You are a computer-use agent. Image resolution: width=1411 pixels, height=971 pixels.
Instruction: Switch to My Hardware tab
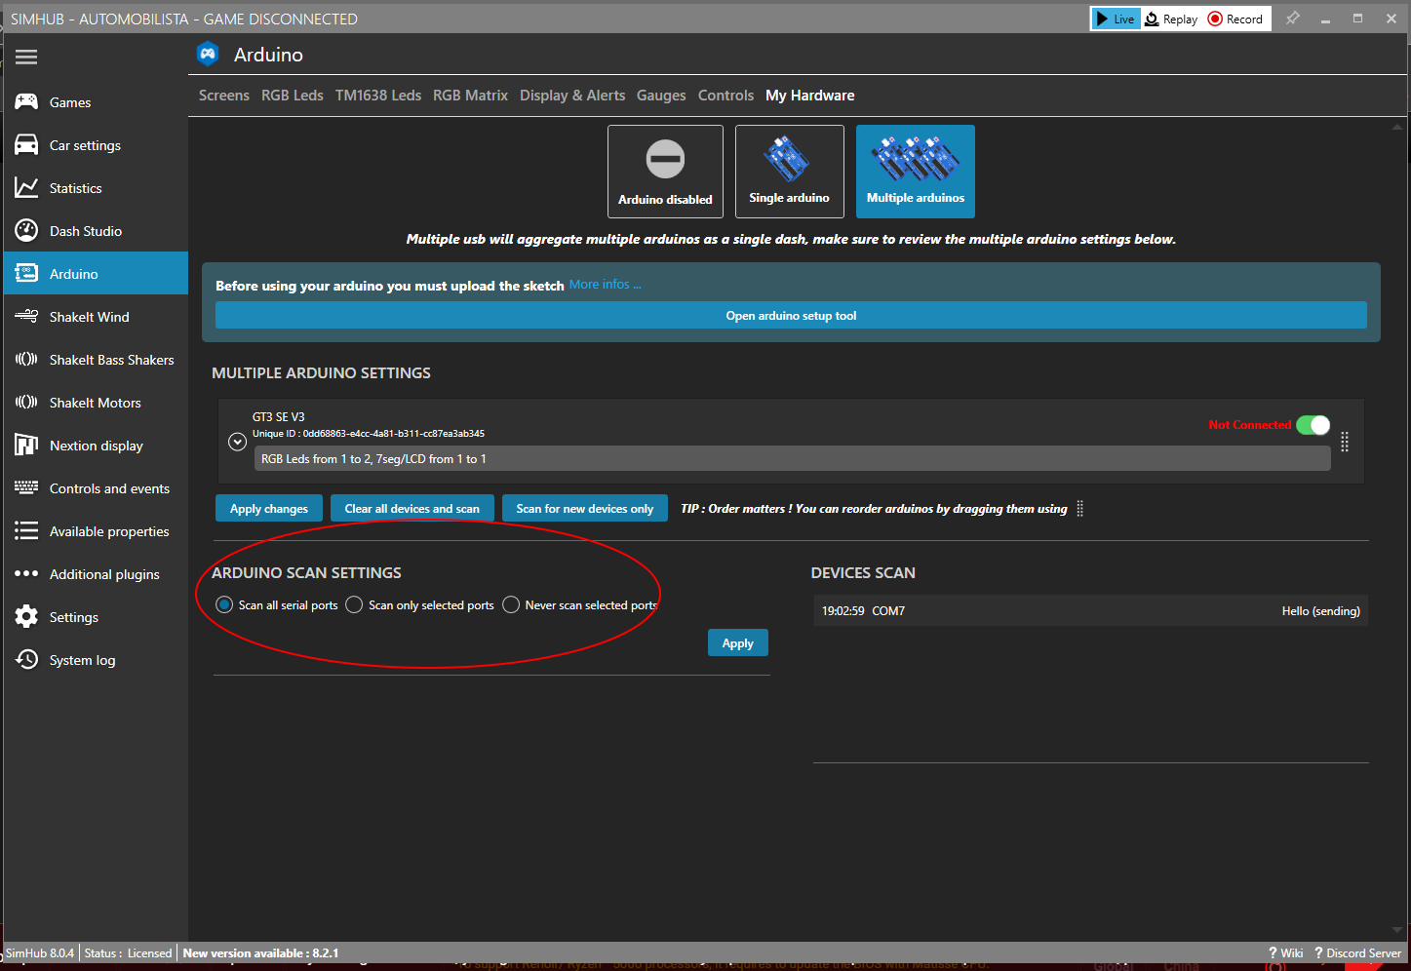coord(810,96)
